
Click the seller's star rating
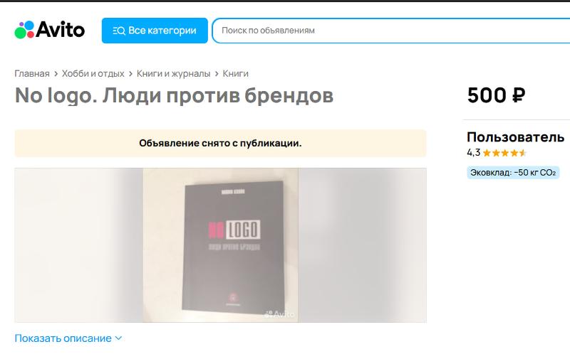(x=504, y=153)
